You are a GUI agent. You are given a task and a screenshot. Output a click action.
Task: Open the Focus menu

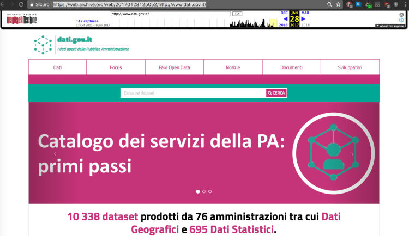(x=116, y=67)
